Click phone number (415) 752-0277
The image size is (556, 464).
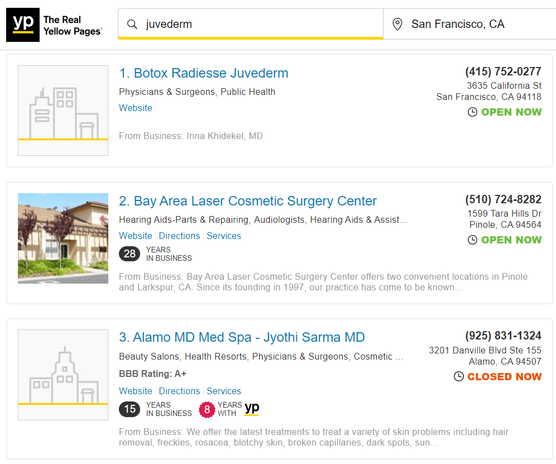[503, 71]
